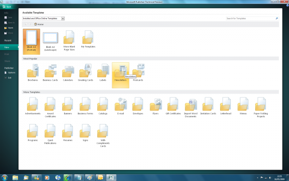This screenshot has height=181, width=289.
Task: Open the Resumes template folder
Action: pos(68,133)
